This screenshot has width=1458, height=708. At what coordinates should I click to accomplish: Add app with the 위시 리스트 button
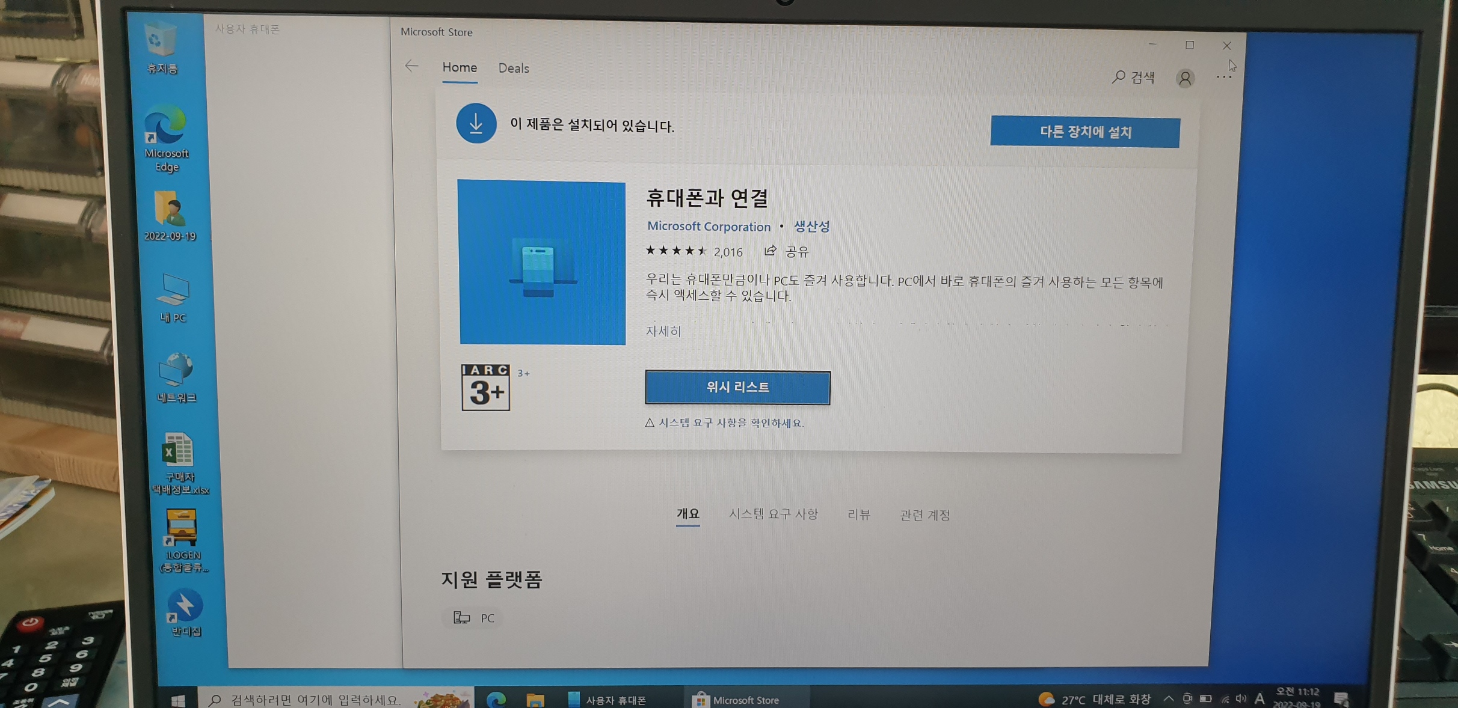737,387
